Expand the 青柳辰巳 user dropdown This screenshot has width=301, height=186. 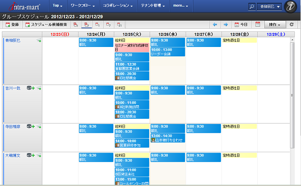(x=269, y=7)
